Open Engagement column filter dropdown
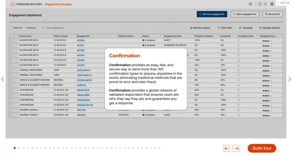Screen dimensions: 292x156 115,36
